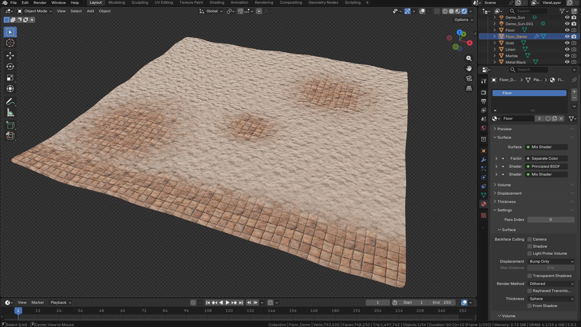Open the Scene properties tab
The height and width of the screenshot is (327, 581).
(x=484, y=119)
